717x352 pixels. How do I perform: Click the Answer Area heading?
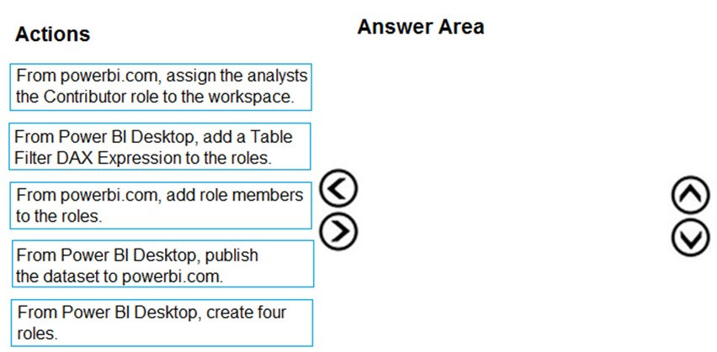click(x=421, y=27)
